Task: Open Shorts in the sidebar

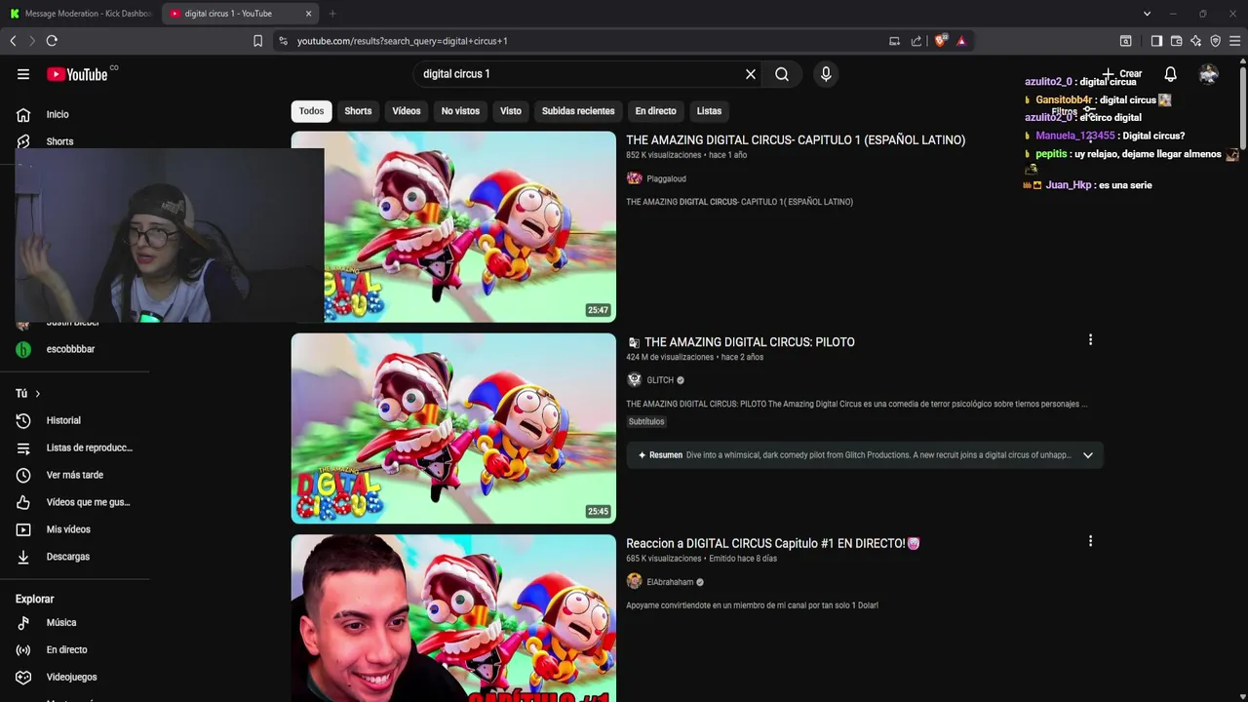Action: click(x=59, y=141)
